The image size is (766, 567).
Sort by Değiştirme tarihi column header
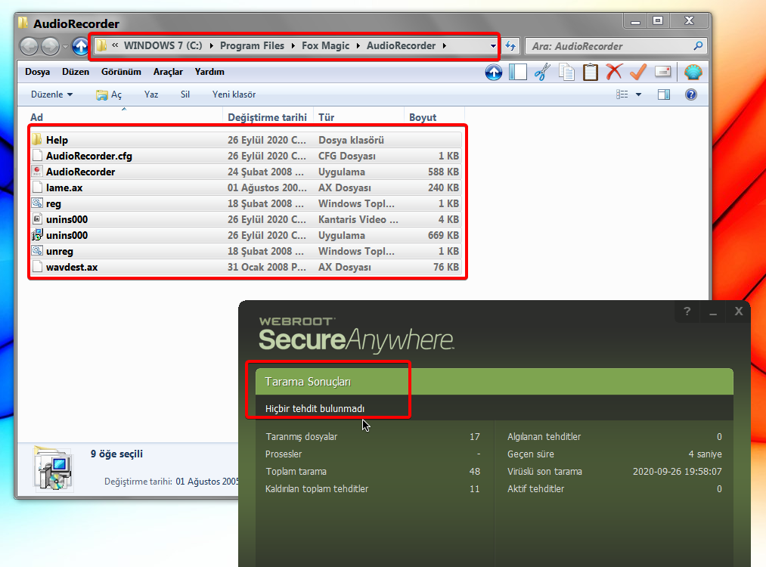(x=267, y=117)
